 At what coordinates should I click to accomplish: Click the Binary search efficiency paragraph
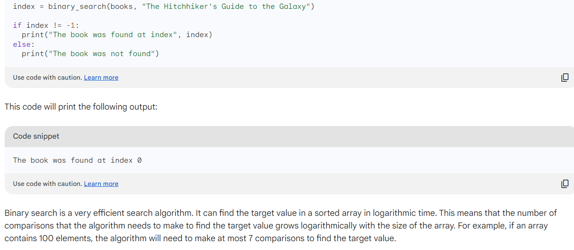tap(281, 226)
